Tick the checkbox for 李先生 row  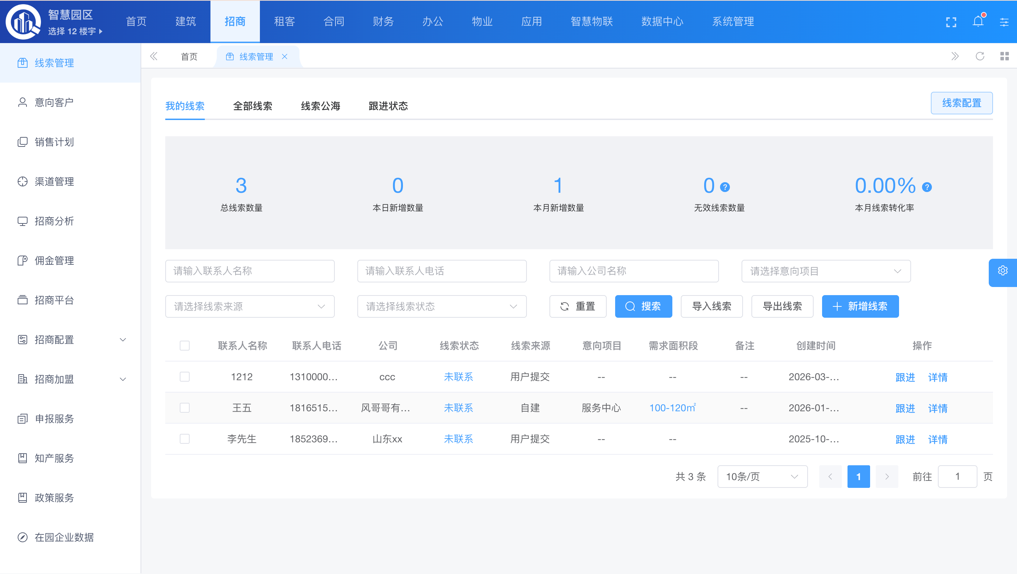(x=184, y=439)
